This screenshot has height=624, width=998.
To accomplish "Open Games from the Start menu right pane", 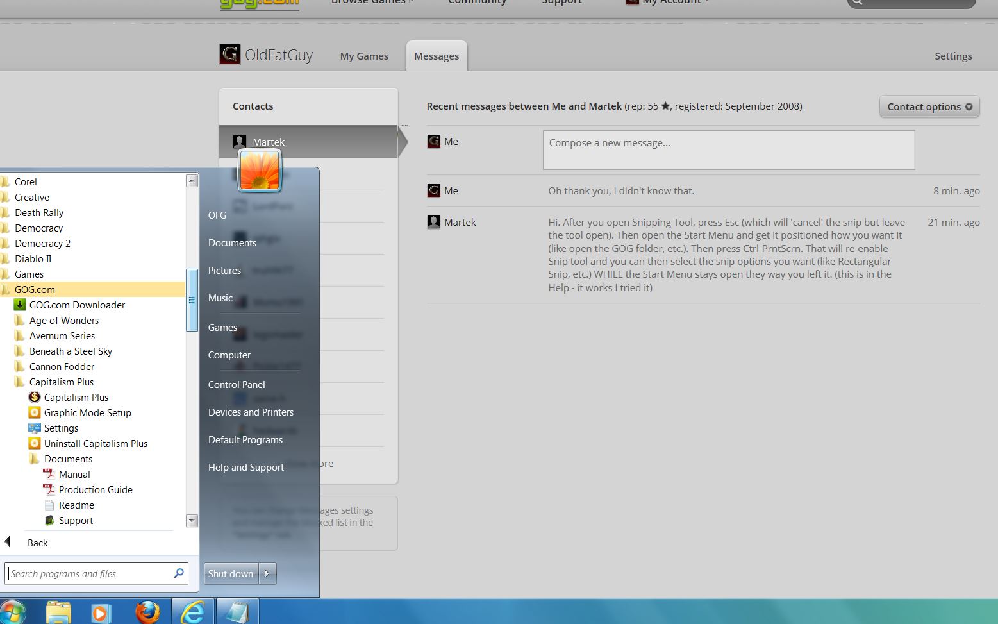I will click(222, 327).
